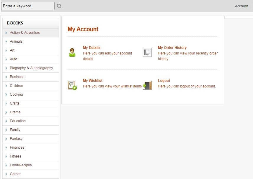The width and height of the screenshot is (253, 179).
Task: Select the Fitness category
Action: pos(15,156)
